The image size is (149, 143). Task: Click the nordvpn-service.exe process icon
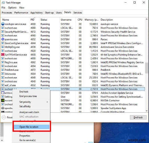click(x=3, y=24)
